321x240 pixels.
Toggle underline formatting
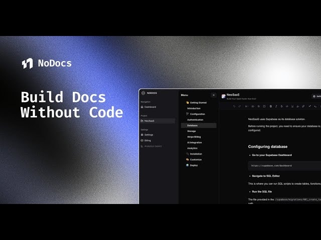click(x=292, y=106)
